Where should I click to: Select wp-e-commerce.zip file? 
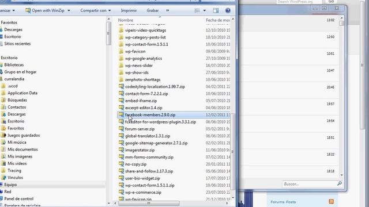pos(143,192)
